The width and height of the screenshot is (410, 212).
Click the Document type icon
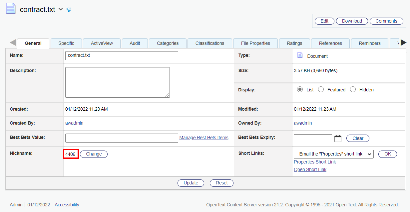pyautogui.click(x=300, y=55)
